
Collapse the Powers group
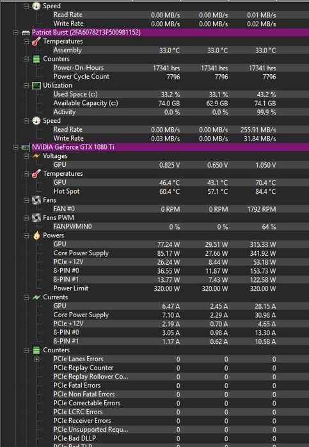(x=26, y=236)
